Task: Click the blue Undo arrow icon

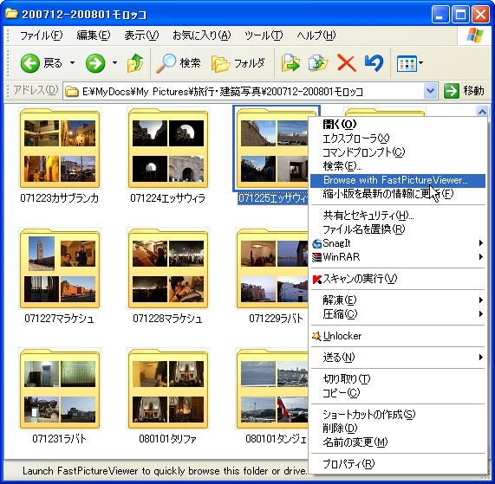Action: point(375,63)
